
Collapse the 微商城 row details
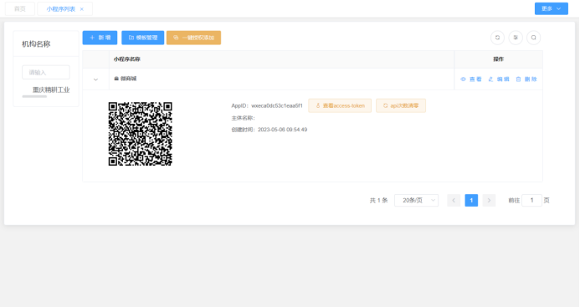pyautogui.click(x=95, y=79)
